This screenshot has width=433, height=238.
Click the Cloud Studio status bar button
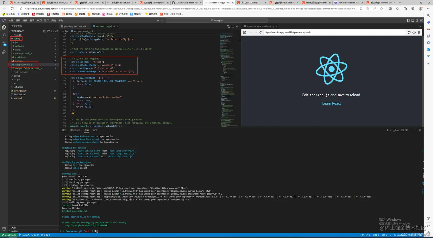click(x=9, y=235)
